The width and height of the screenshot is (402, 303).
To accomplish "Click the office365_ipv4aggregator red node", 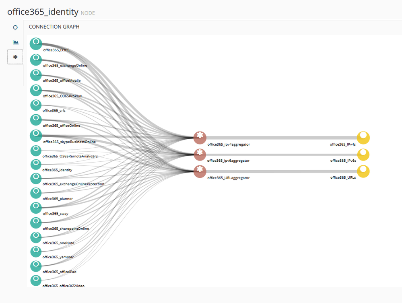I will point(200,138).
